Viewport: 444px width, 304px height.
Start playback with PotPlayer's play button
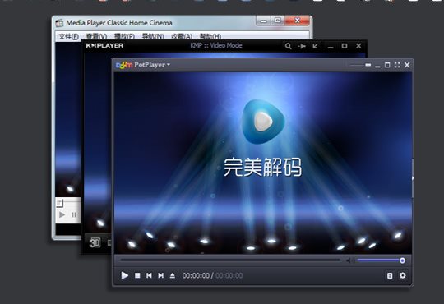[125, 275]
